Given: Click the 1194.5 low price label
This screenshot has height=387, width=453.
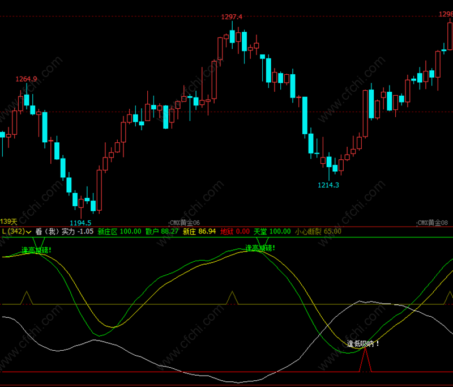Looking at the screenshot, I should click(80, 223).
